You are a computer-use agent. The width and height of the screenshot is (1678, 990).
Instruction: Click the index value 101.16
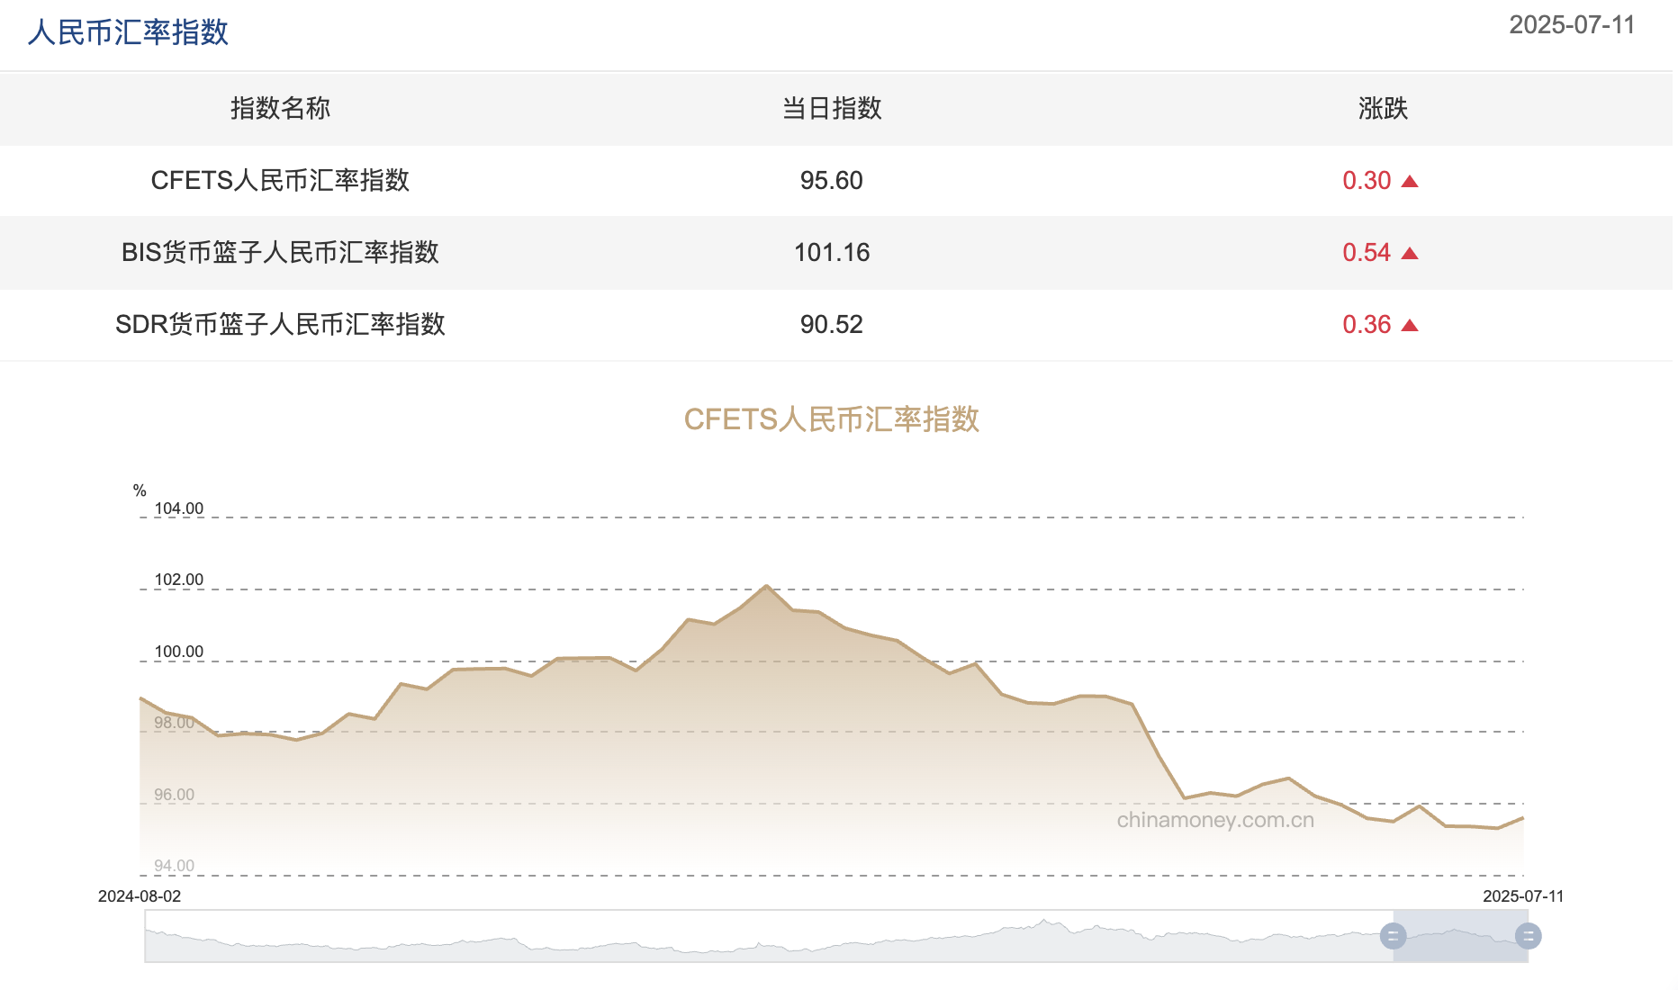pyautogui.click(x=831, y=252)
